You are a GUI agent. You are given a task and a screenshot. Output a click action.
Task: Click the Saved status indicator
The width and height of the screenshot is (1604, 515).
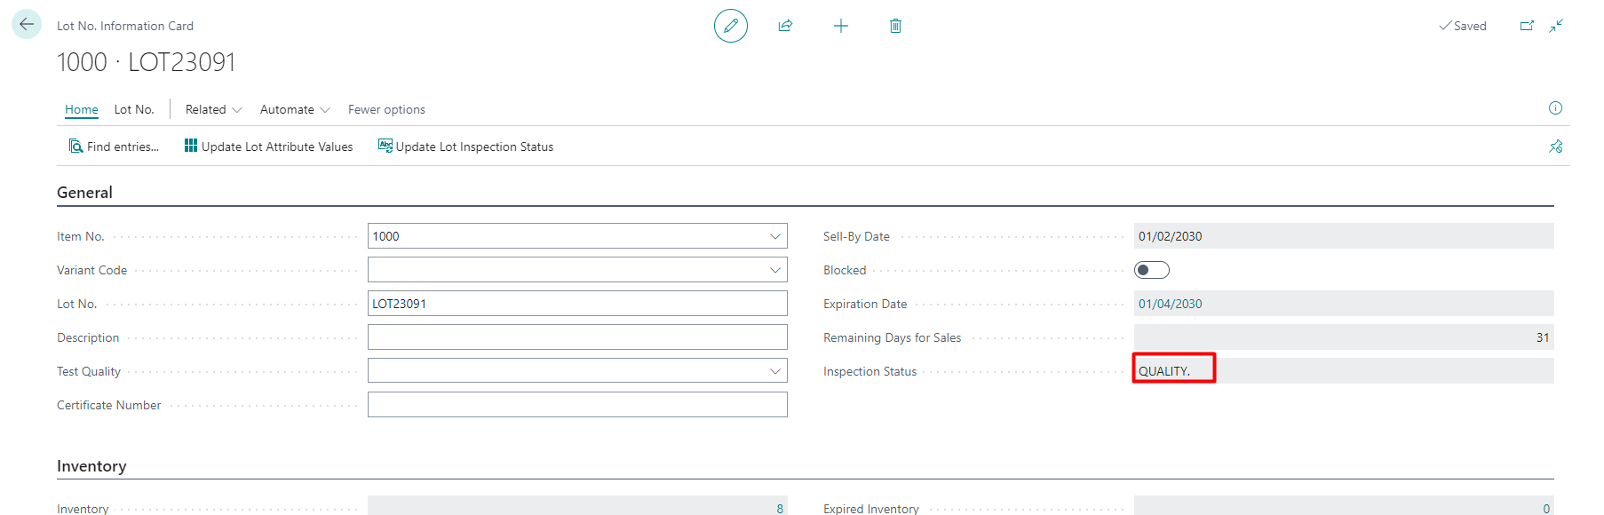click(1463, 26)
